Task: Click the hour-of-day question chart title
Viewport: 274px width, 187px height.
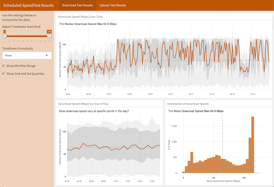Action: [94, 111]
